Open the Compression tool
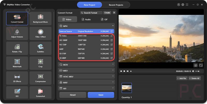The image size is (207, 104). pos(40,78)
